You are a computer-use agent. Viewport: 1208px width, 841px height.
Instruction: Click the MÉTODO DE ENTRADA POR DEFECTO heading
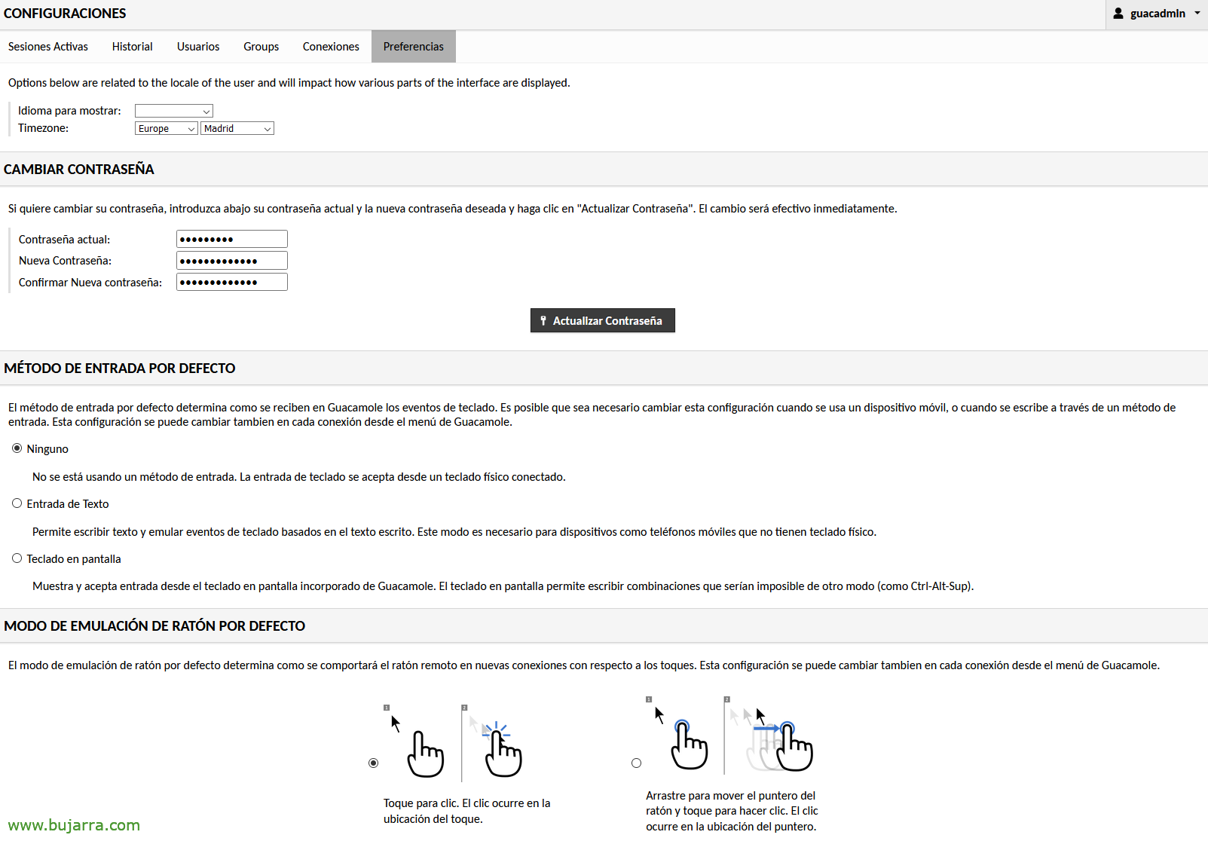click(x=120, y=369)
